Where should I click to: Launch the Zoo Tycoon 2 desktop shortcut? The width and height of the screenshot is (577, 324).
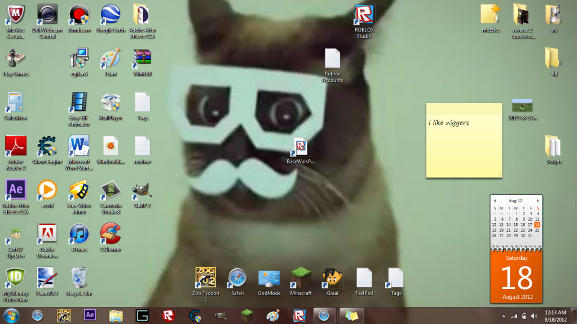(x=206, y=285)
